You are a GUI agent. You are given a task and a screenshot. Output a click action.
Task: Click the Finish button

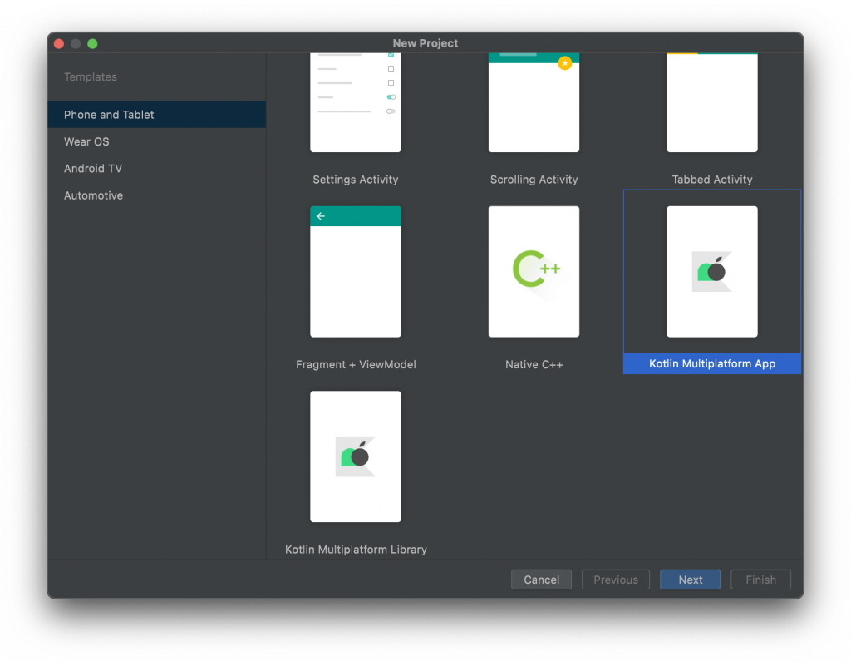(760, 580)
